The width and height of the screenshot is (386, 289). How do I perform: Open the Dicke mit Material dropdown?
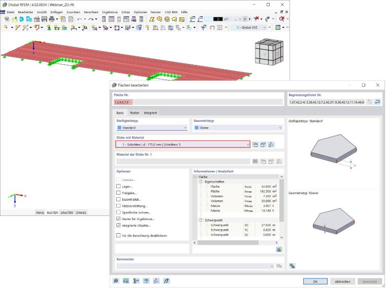tap(183, 144)
